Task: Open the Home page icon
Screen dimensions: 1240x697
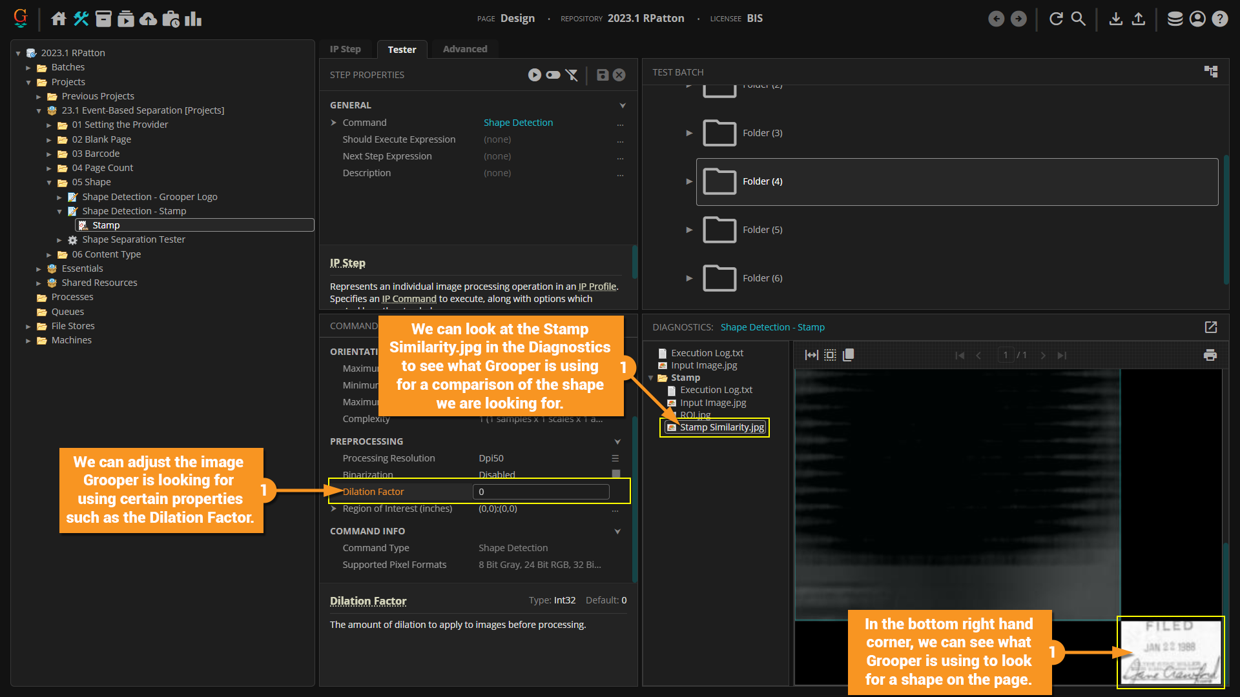Action: click(59, 19)
